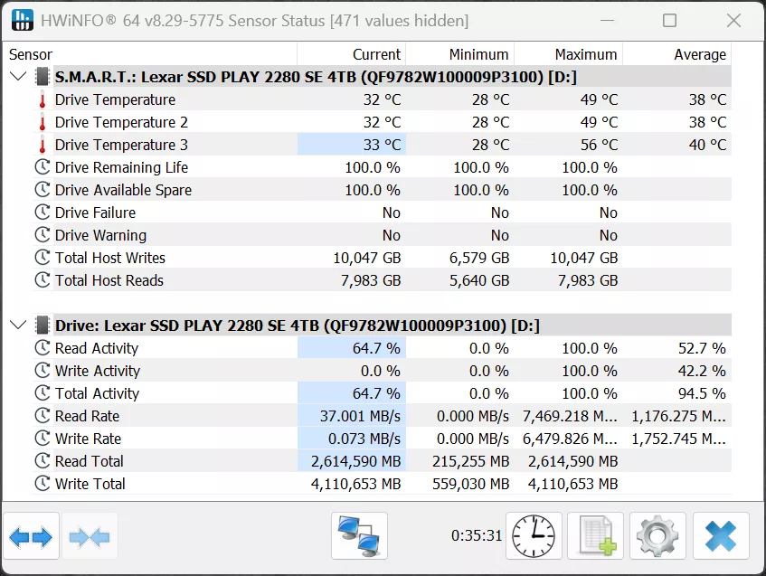Click the highlighted 33 °C current value
Image resolution: width=766 pixels, height=576 pixels.
(x=382, y=145)
